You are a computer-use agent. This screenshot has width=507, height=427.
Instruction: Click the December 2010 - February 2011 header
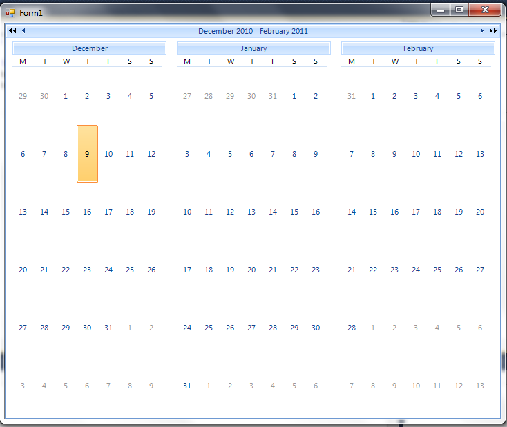coord(253,31)
